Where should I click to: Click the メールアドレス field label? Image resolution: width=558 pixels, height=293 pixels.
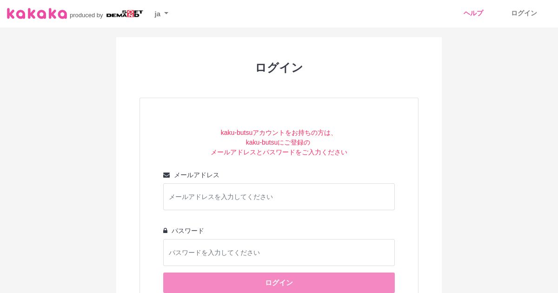pos(196,175)
